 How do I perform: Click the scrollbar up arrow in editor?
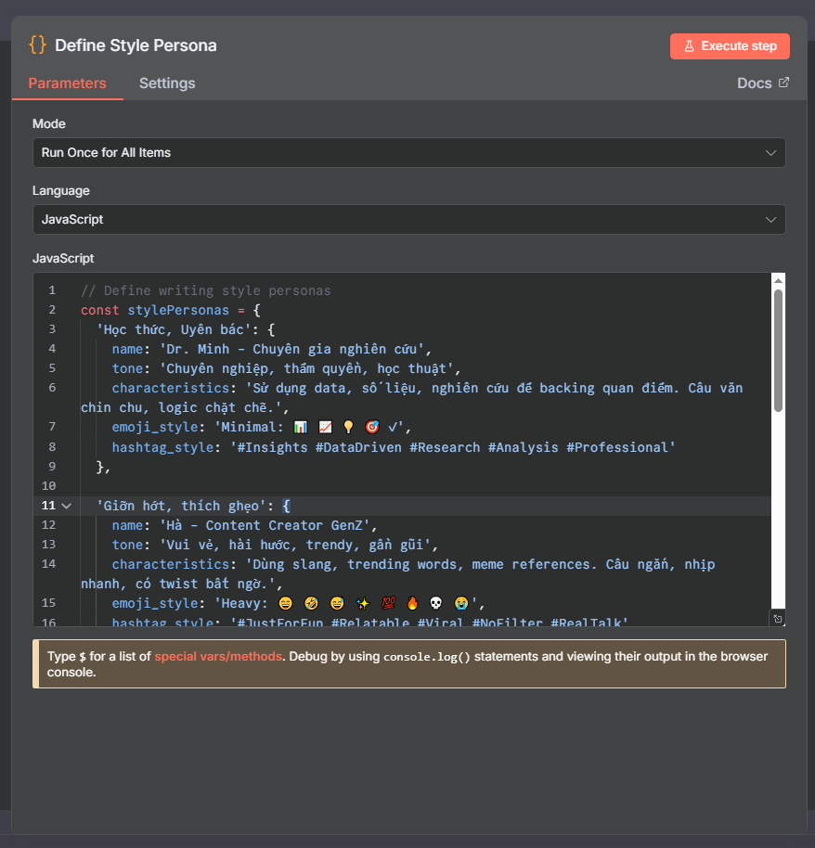click(x=778, y=279)
